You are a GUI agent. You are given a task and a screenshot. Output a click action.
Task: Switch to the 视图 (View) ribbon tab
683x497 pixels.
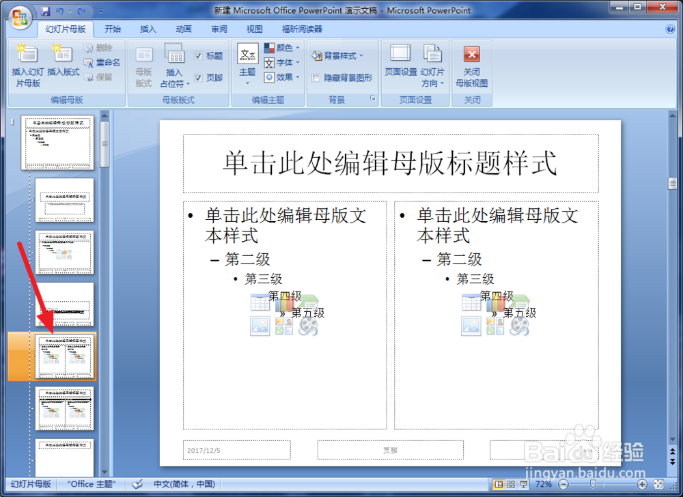253,29
